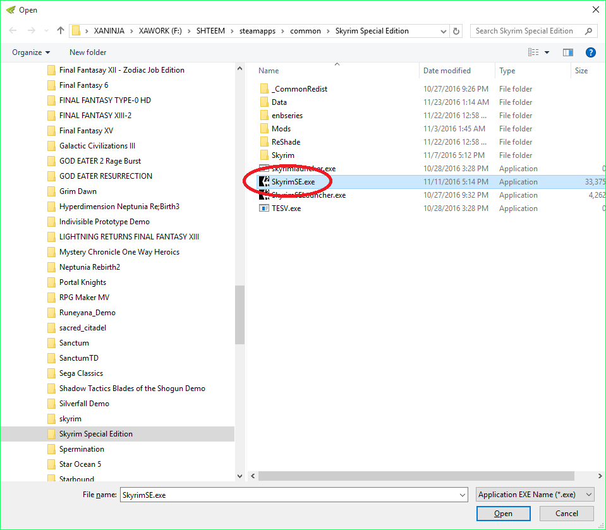The image size is (606, 530).
Task: Click the _CommonRedist folder icon
Action: point(264,89)
